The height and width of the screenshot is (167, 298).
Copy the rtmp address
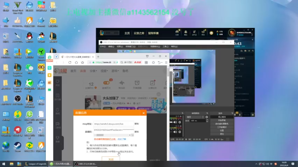pyautogui.click(x=137, y=124)
